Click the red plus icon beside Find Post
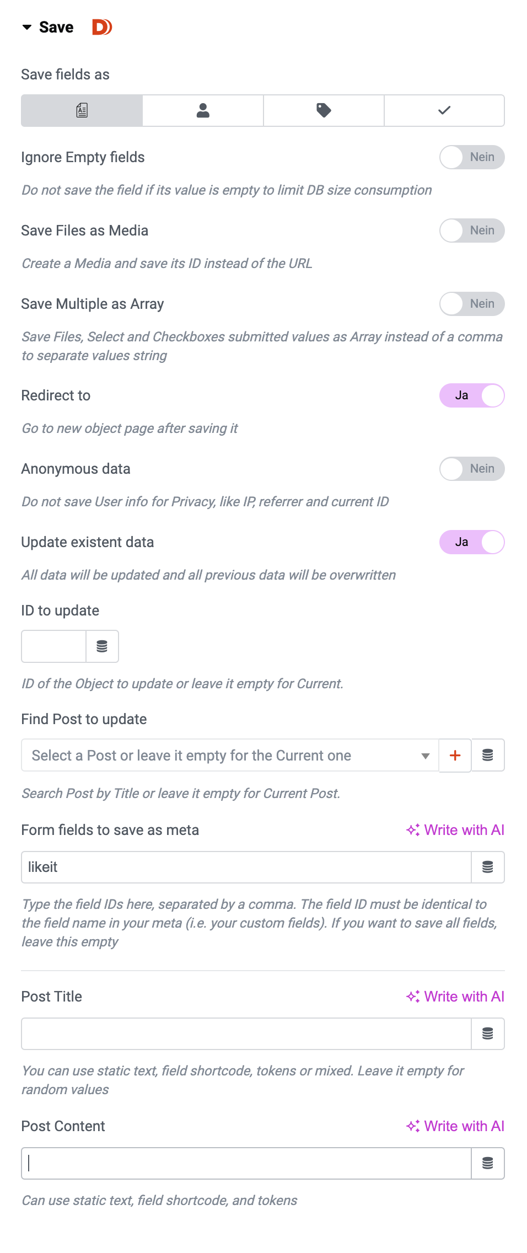 click(x=455, y=756)
